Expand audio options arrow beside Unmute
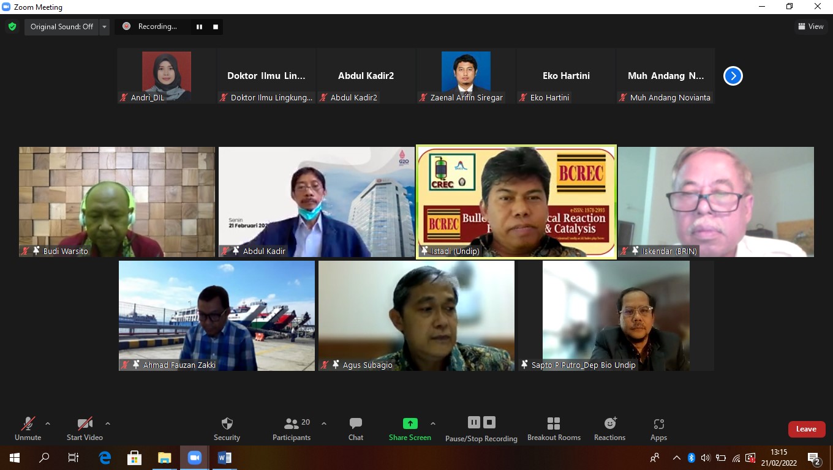This screenshot has height=470, width=833. click(x=48, y=423)
